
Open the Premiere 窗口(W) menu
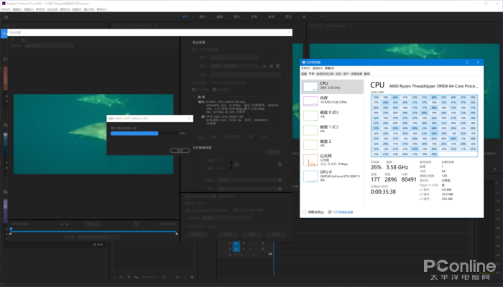click(x=89, y=9)
